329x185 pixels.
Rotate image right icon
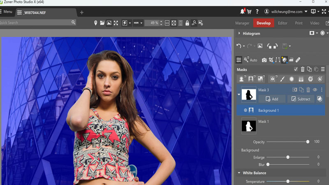pyautogui.click(x=276, y=46)
